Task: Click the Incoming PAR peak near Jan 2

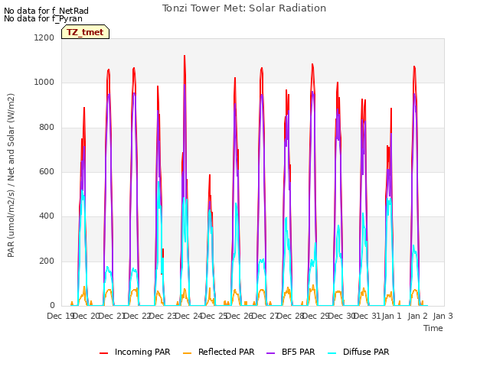Action: [x=414, y=67]
